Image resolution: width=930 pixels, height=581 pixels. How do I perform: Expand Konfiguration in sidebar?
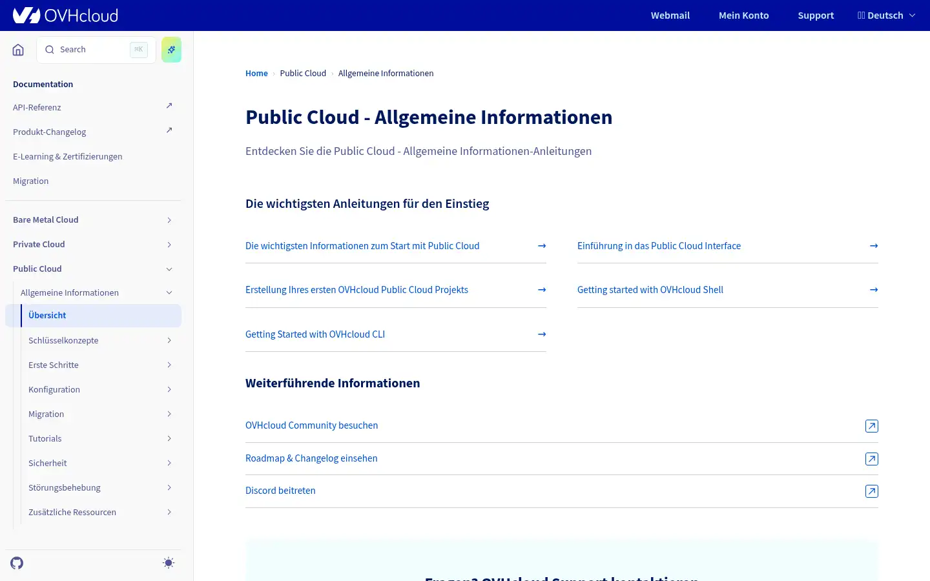tap(169, 390)
